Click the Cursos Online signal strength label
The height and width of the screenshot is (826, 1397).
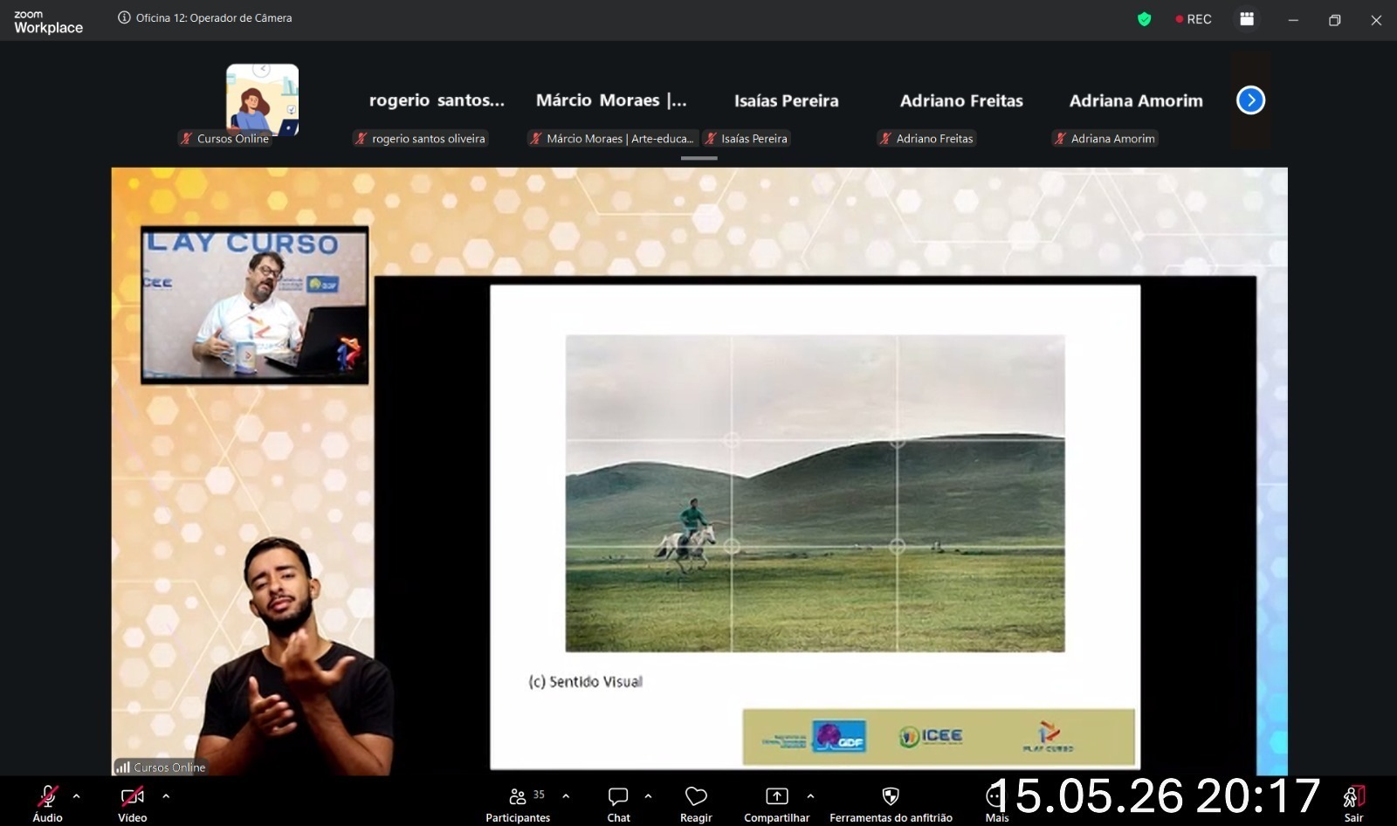pos(160,767)
